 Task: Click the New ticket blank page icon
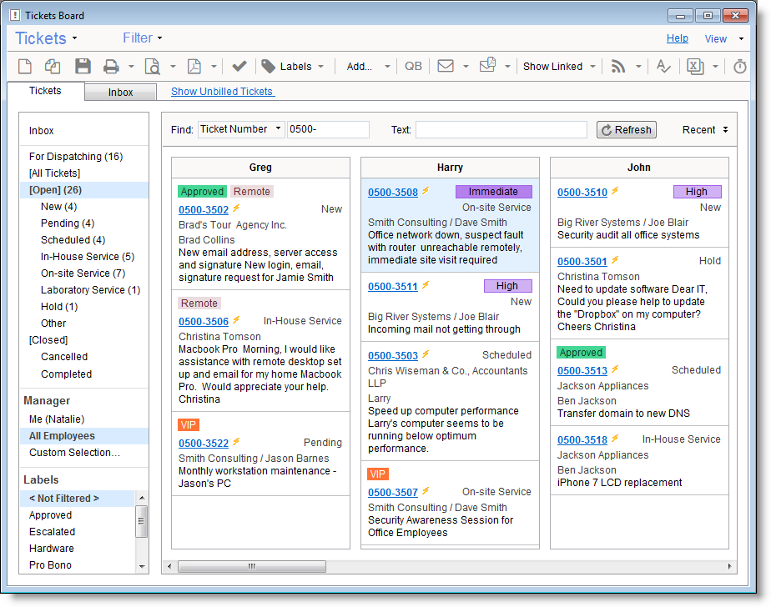25,67
